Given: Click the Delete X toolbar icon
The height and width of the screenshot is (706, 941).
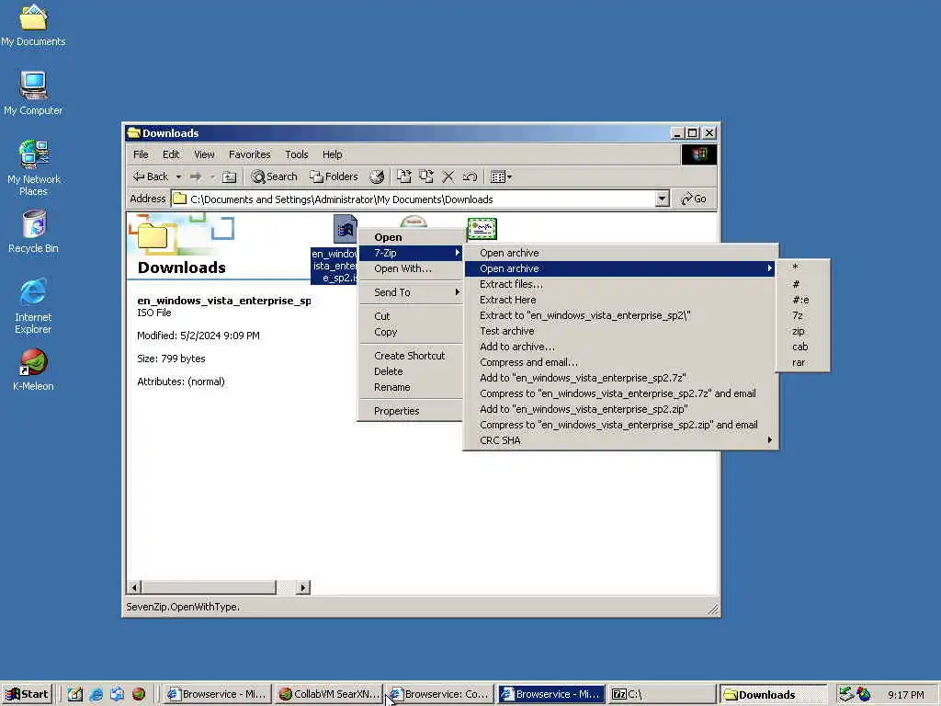Looking at the screenshot, I should [x=448, y=176].
